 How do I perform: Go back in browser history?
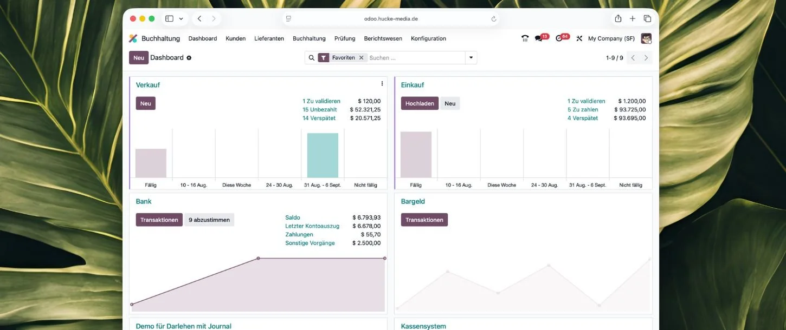pos(199,18)
